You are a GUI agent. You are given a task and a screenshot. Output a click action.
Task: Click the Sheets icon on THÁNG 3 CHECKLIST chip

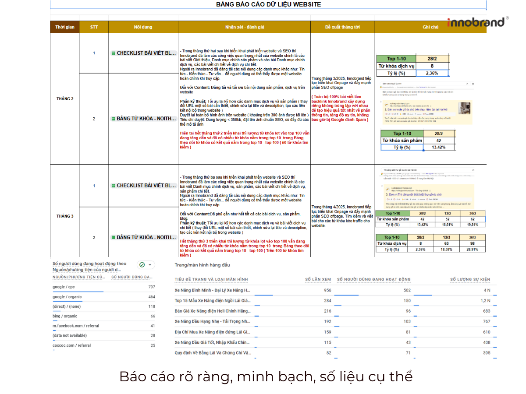(113, 186)
